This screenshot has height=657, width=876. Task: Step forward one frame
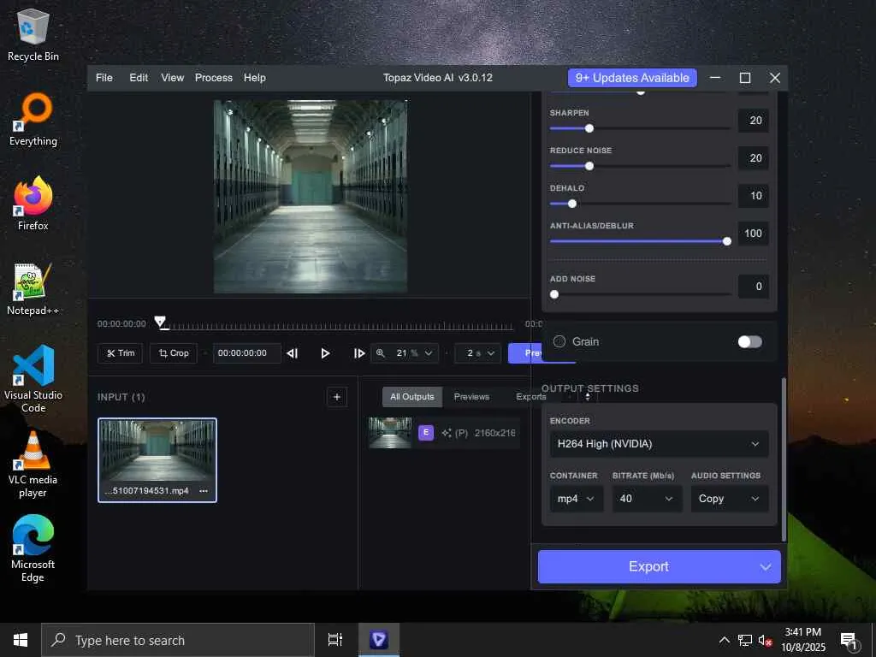click(x=358, y=353)
